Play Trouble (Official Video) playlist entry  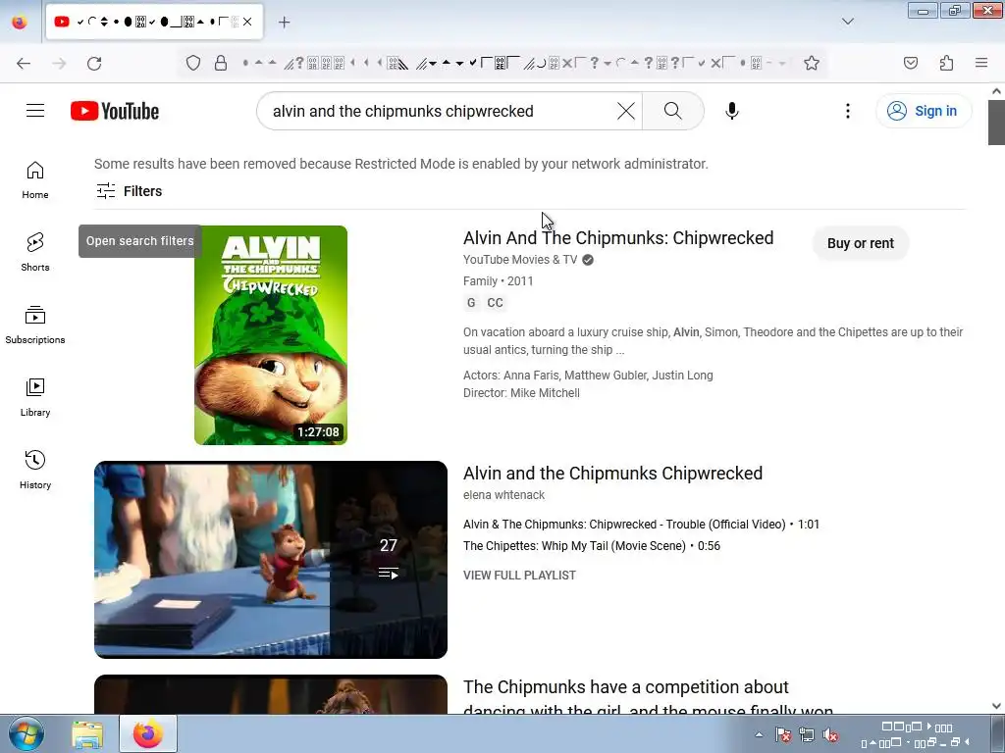coord(641,525)
